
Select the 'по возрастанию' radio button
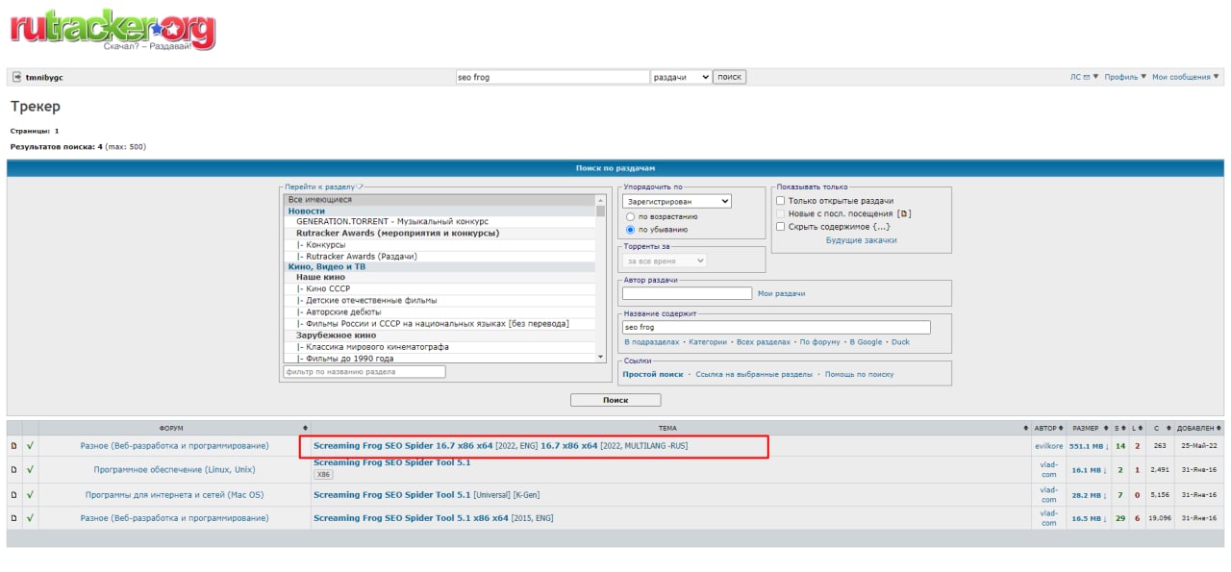coord(630,217)
